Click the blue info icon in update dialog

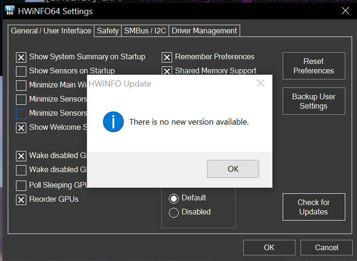click(113, 122)
